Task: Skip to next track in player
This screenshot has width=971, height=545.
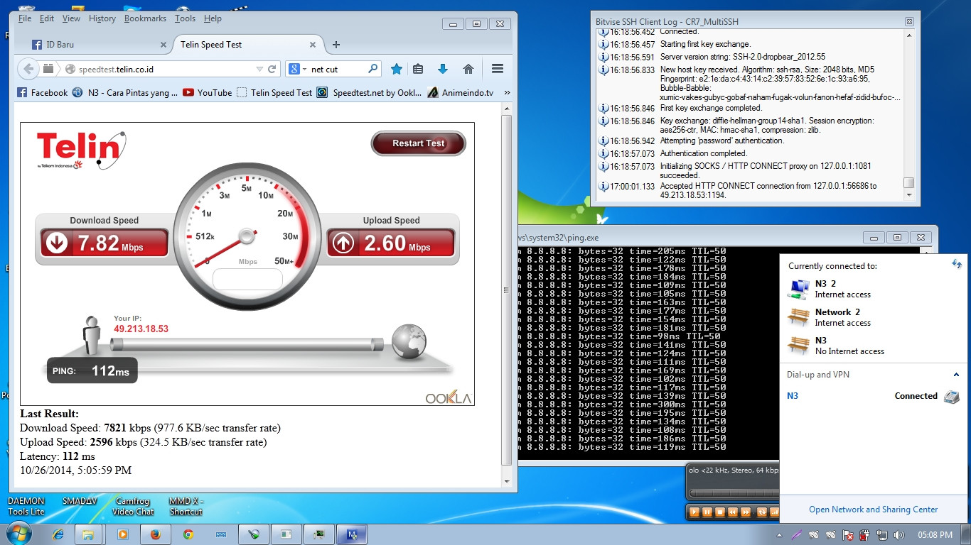Action: pos(745,512)
